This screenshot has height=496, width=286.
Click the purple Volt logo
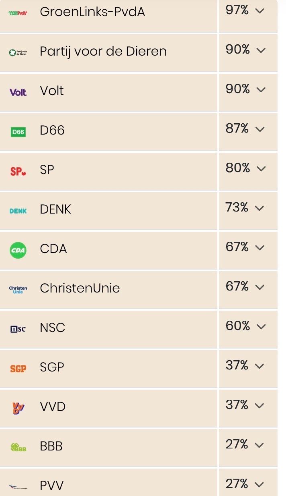18,92
